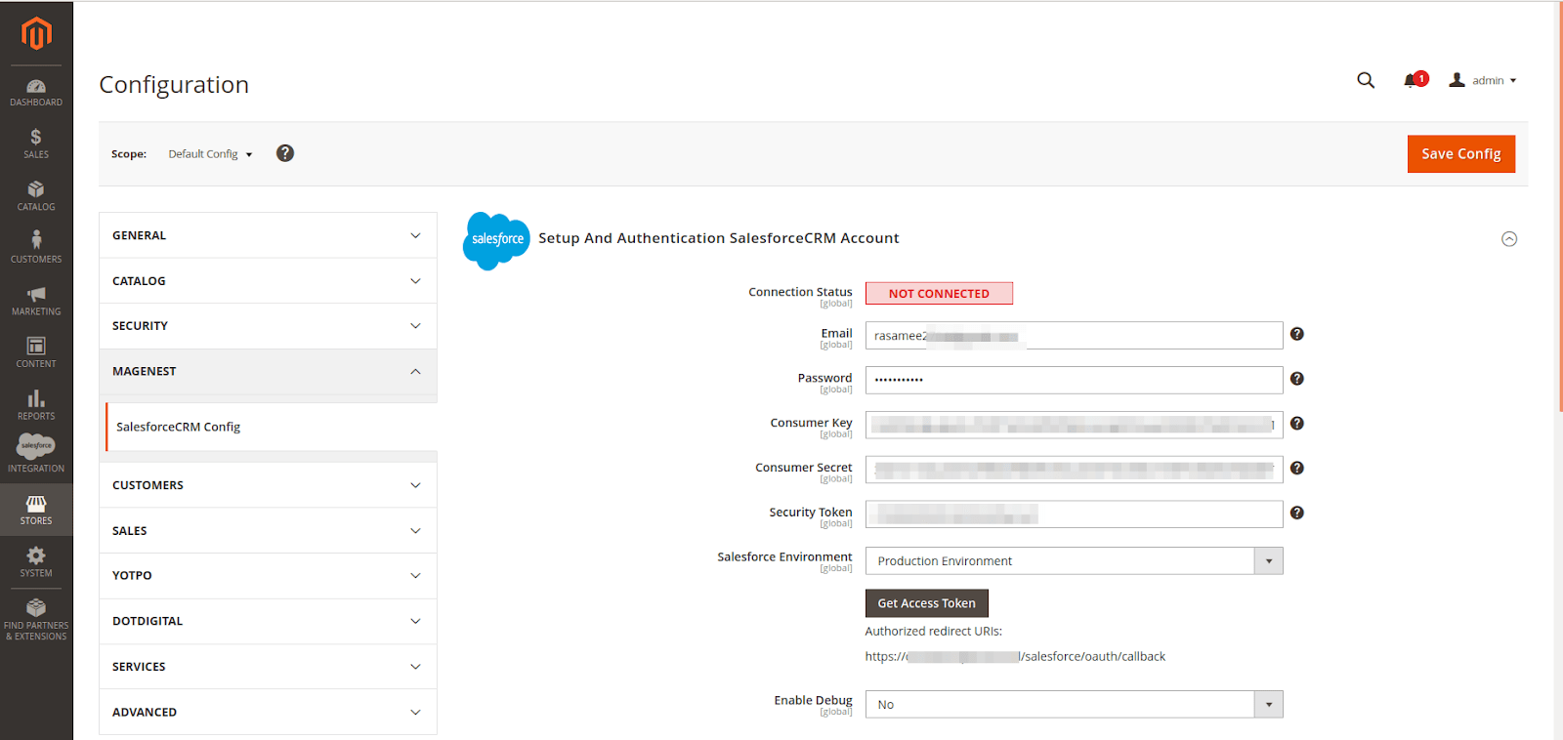Open the Sales sidebar menu
1563x740 pixels.
point(36,144)
